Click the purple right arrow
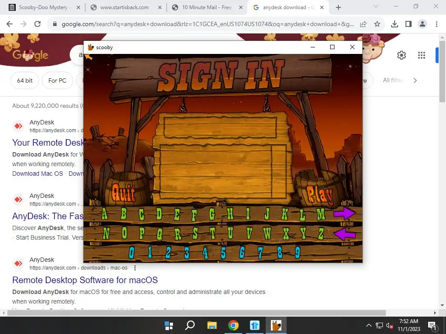 pyautogui.click(x=344, y=213)
